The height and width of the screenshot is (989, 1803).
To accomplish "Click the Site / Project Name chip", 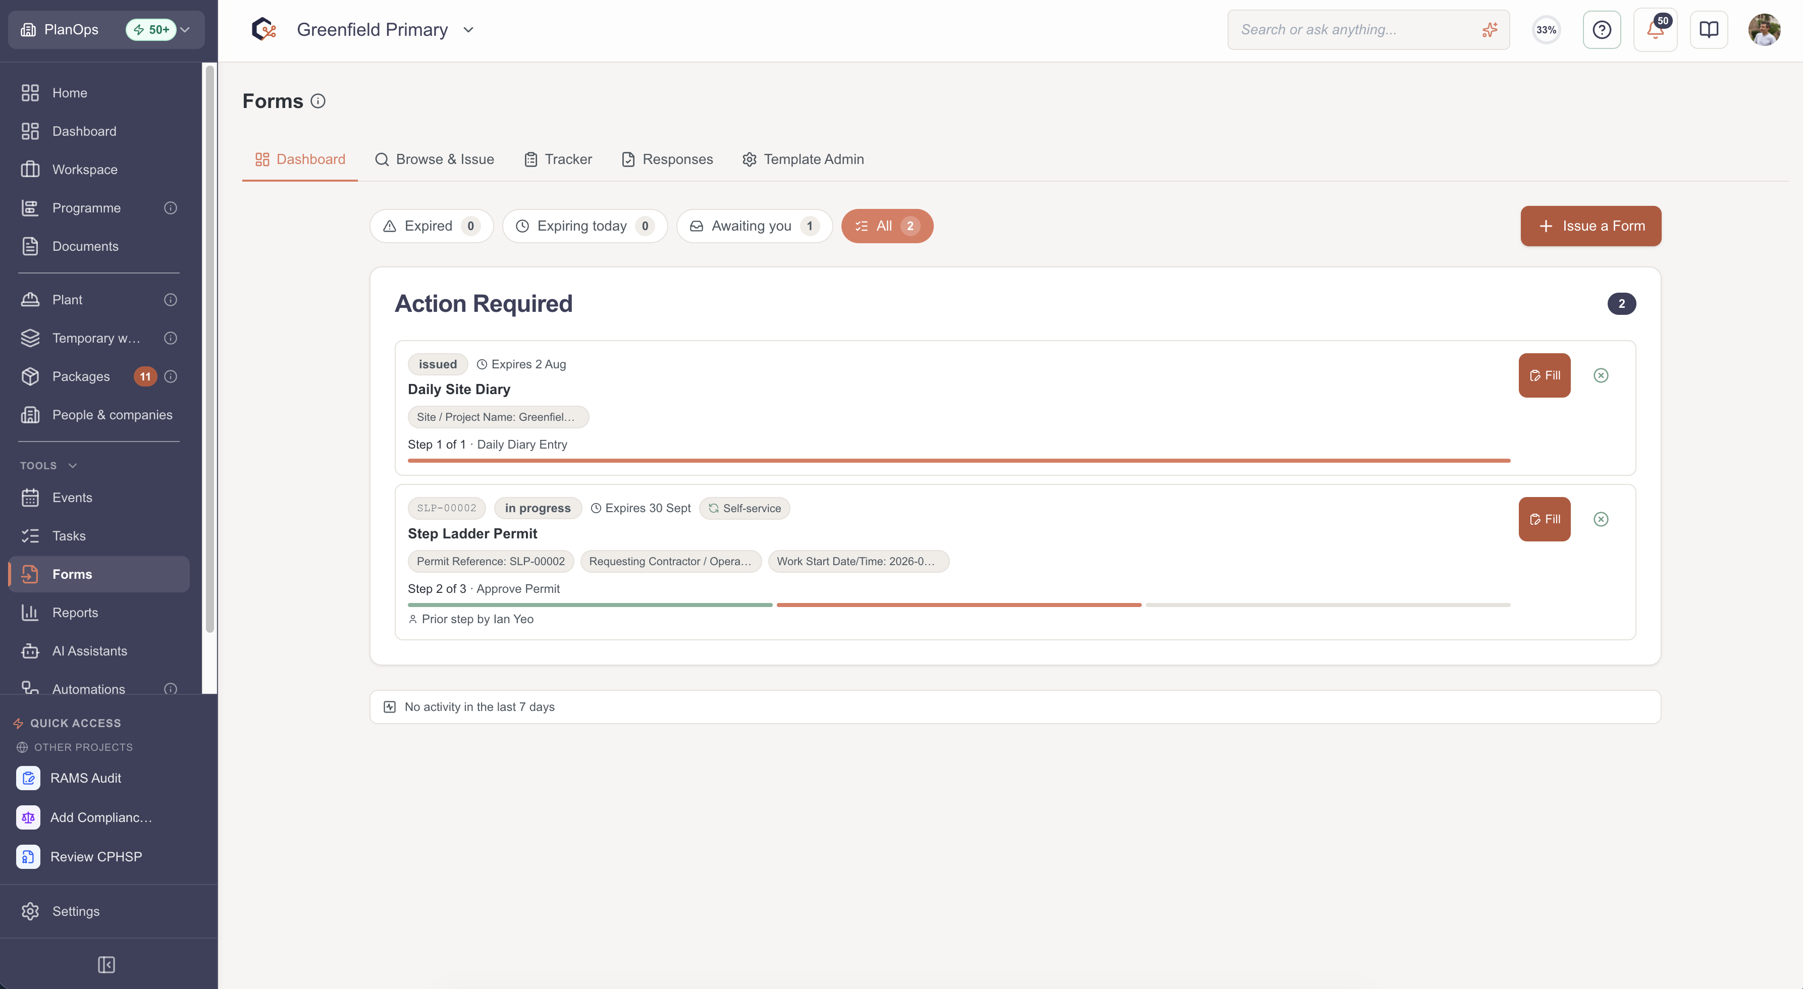I will [498, 417].
